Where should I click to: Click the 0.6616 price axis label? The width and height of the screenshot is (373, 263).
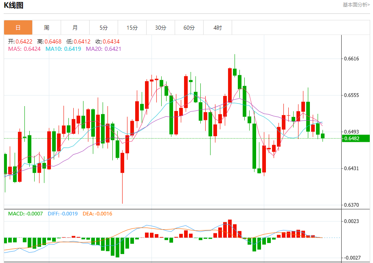click(351, 59)
